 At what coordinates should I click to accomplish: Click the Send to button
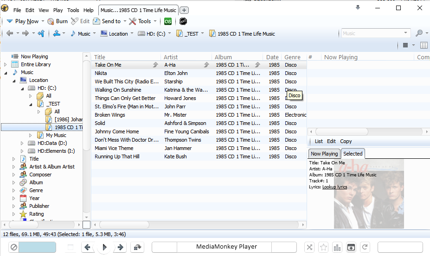(107, 21)
